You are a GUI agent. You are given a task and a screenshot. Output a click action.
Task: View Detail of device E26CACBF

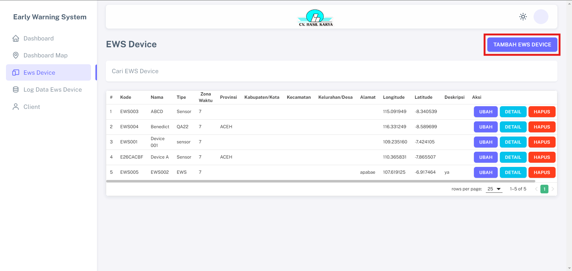pos(513,157)
